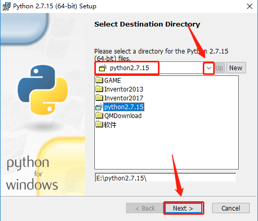Select highlighted python2.7.15 list entry

pyautogui.click(x=124, y=107)
